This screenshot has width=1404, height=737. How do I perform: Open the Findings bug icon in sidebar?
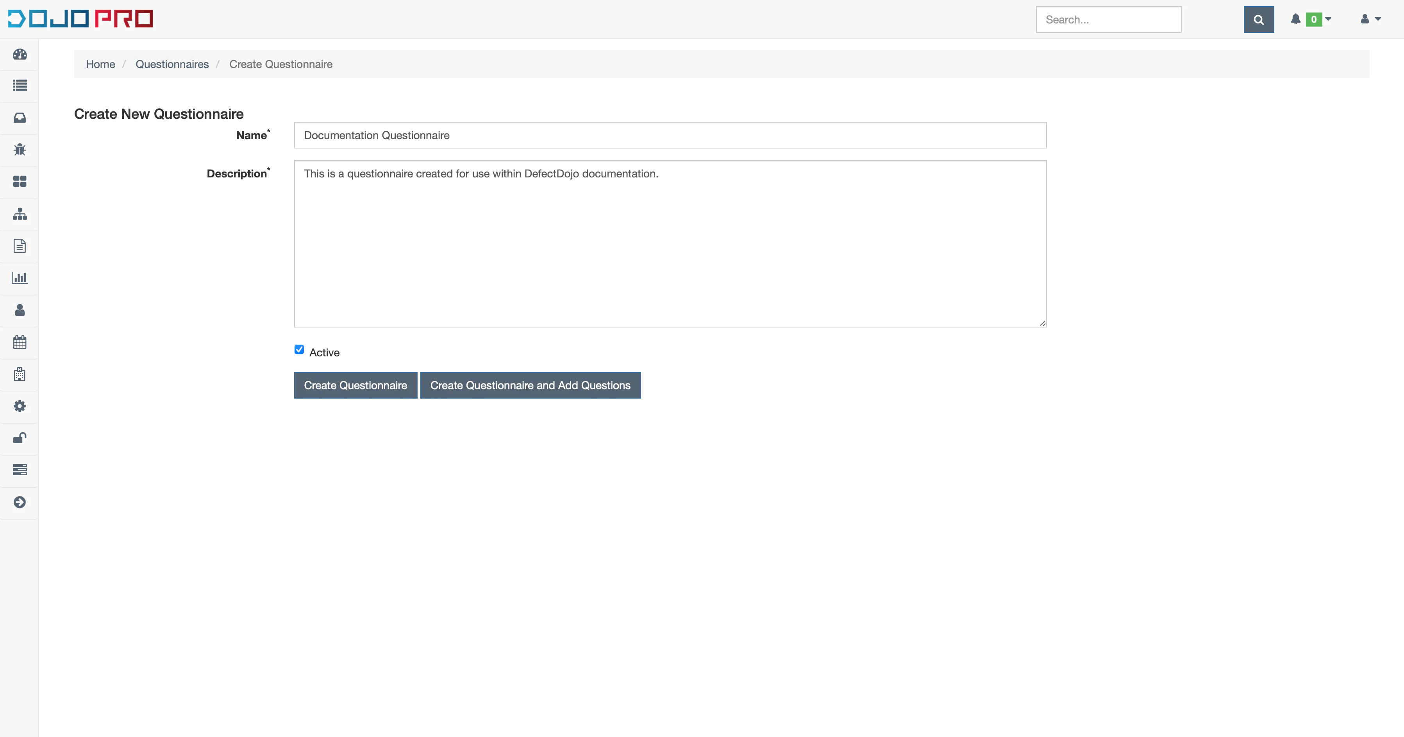pyautogui.click(x=20, y=149)
